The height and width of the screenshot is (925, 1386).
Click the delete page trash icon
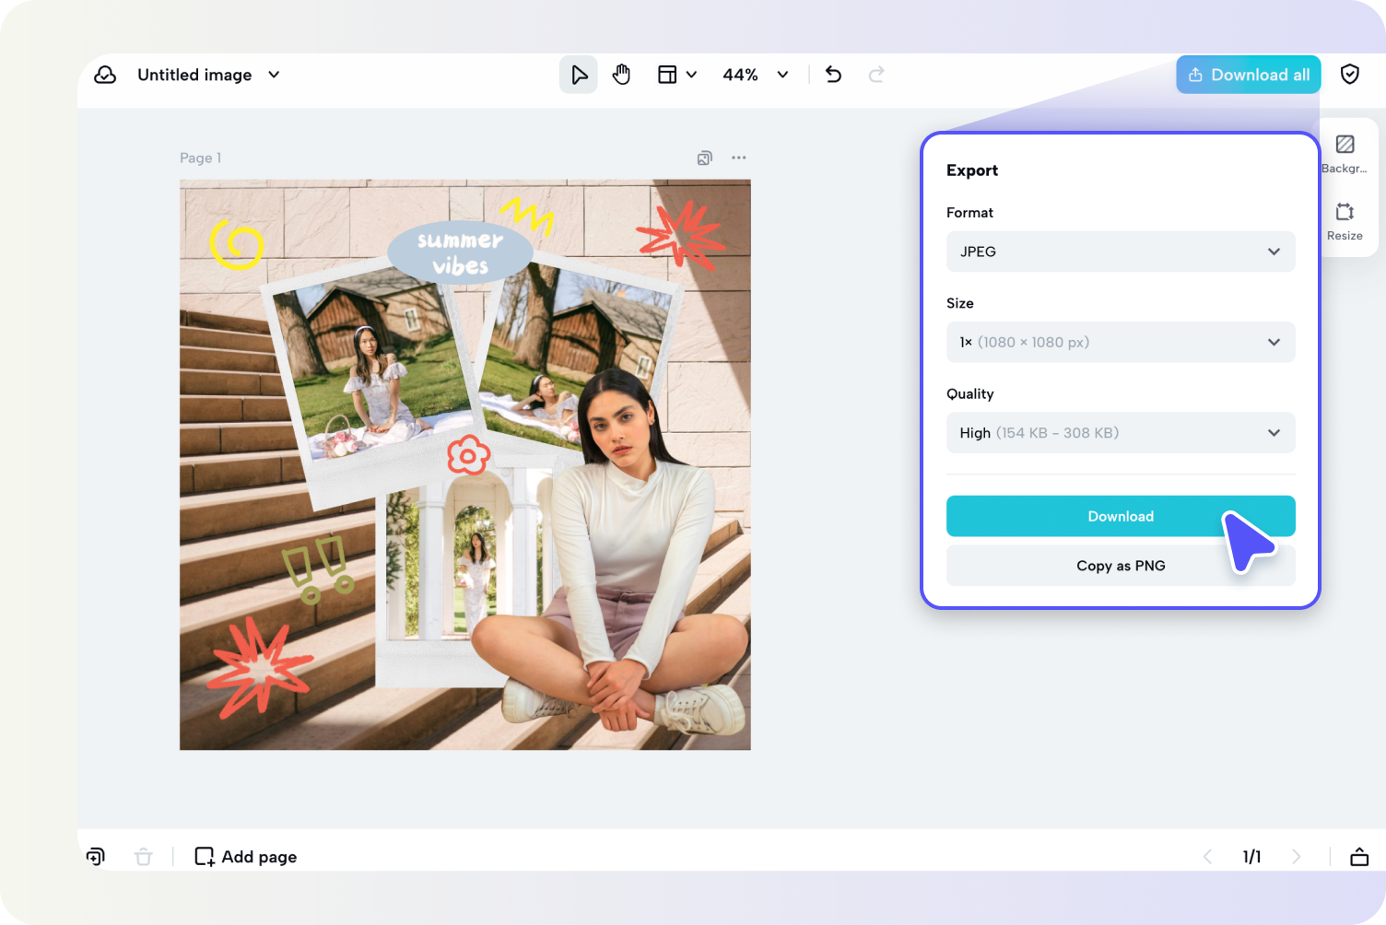coord(143,857)
